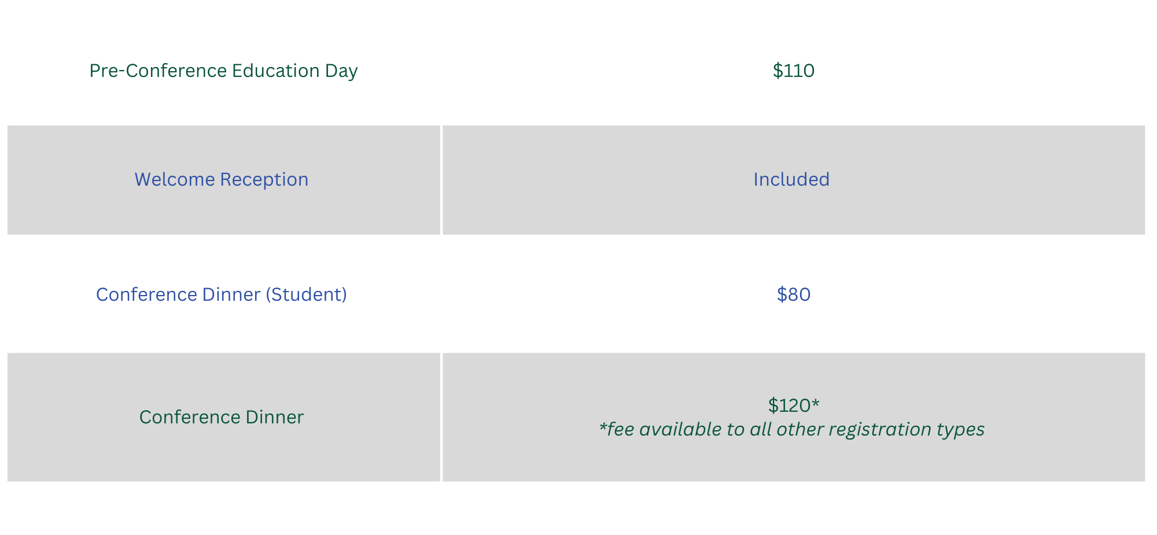Image resolution: width=1157 pixels, height=535 pixels.
Task: Click the word Education in first row
Action: point(275,71)
